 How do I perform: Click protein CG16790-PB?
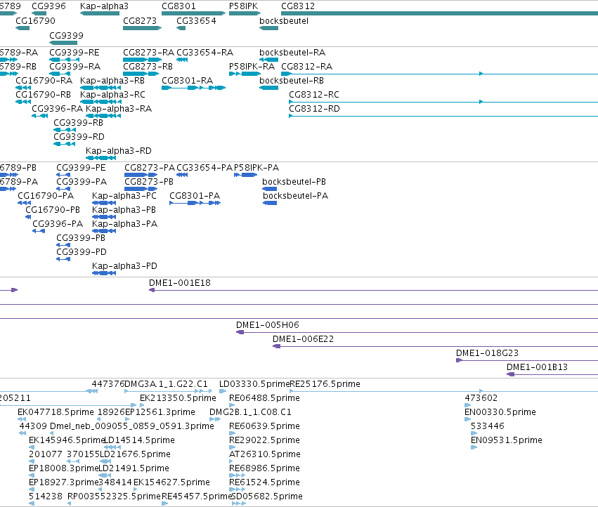pyautogui.click(x=53, y=210)
